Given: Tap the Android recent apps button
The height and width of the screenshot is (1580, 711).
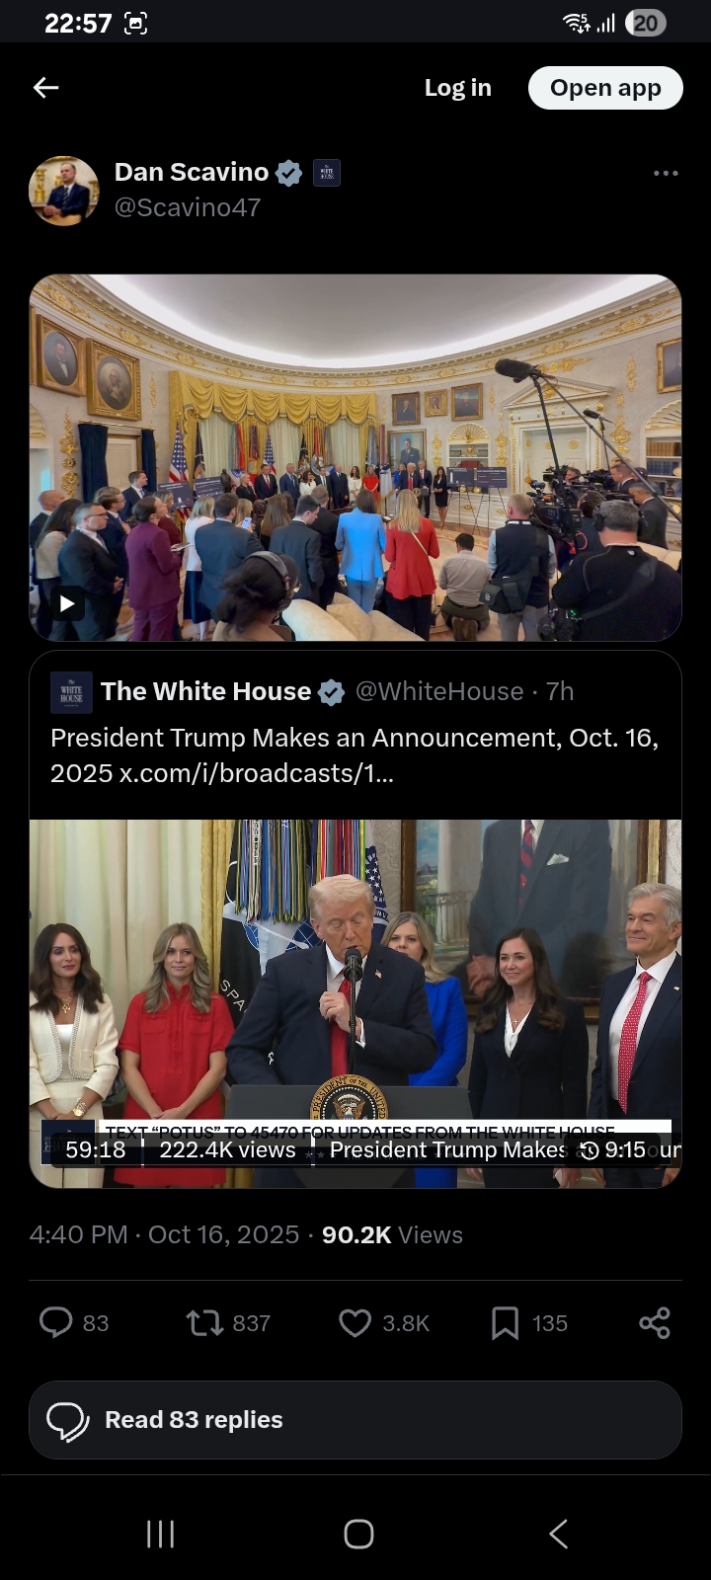Looking at the screenshot, I should pos(160,1534).
